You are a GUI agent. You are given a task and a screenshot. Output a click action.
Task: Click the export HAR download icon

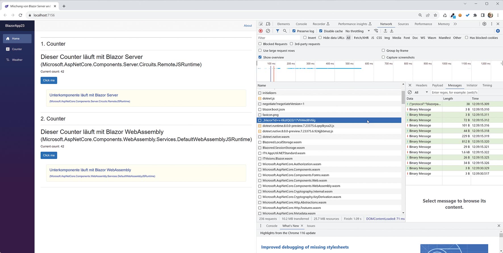[x=392, y=31]
